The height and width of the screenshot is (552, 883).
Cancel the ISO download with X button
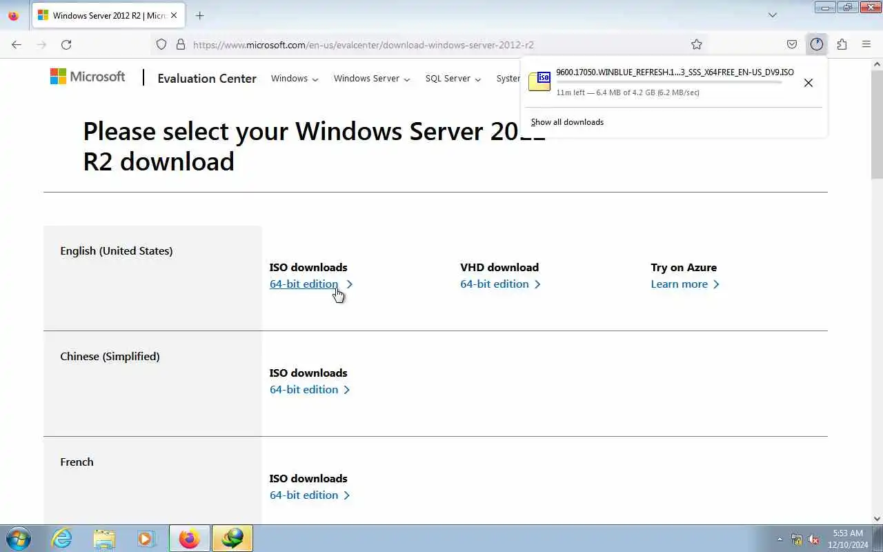808,83
